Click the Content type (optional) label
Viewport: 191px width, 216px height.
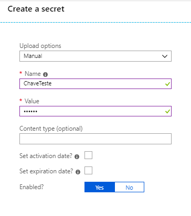tap(51, 129)
